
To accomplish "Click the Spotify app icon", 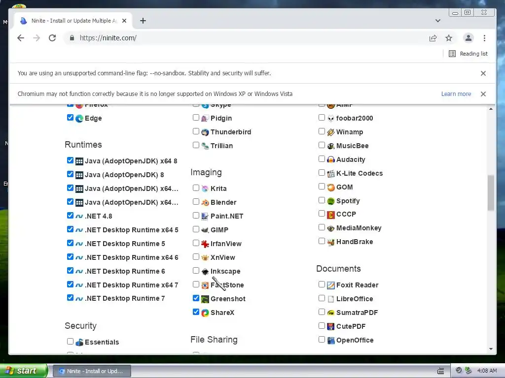I will click(331, 201).
